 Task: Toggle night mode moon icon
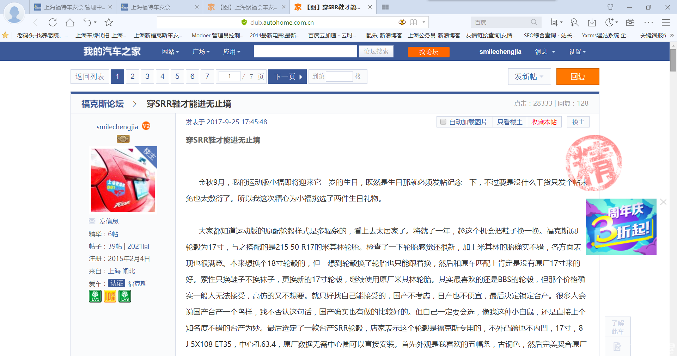[609, 23]
